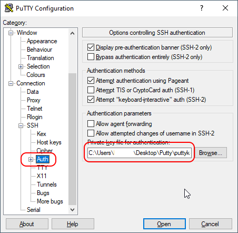
Task: Enable Allow agent forwarding checkbox
Action: tap(91, 123)
